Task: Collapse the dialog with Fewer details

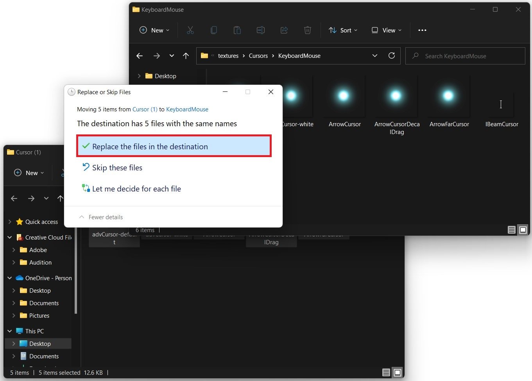Action: click(x=101, y=217)
